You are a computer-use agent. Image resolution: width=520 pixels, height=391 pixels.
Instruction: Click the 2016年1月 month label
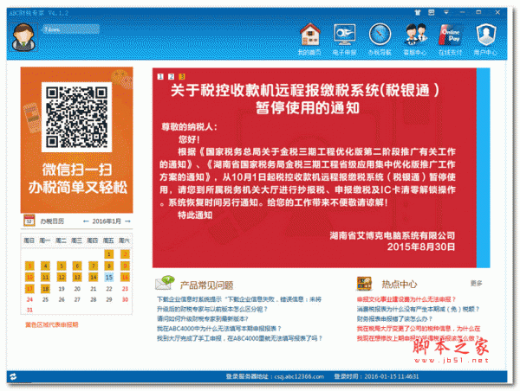[x=107, y=221]
